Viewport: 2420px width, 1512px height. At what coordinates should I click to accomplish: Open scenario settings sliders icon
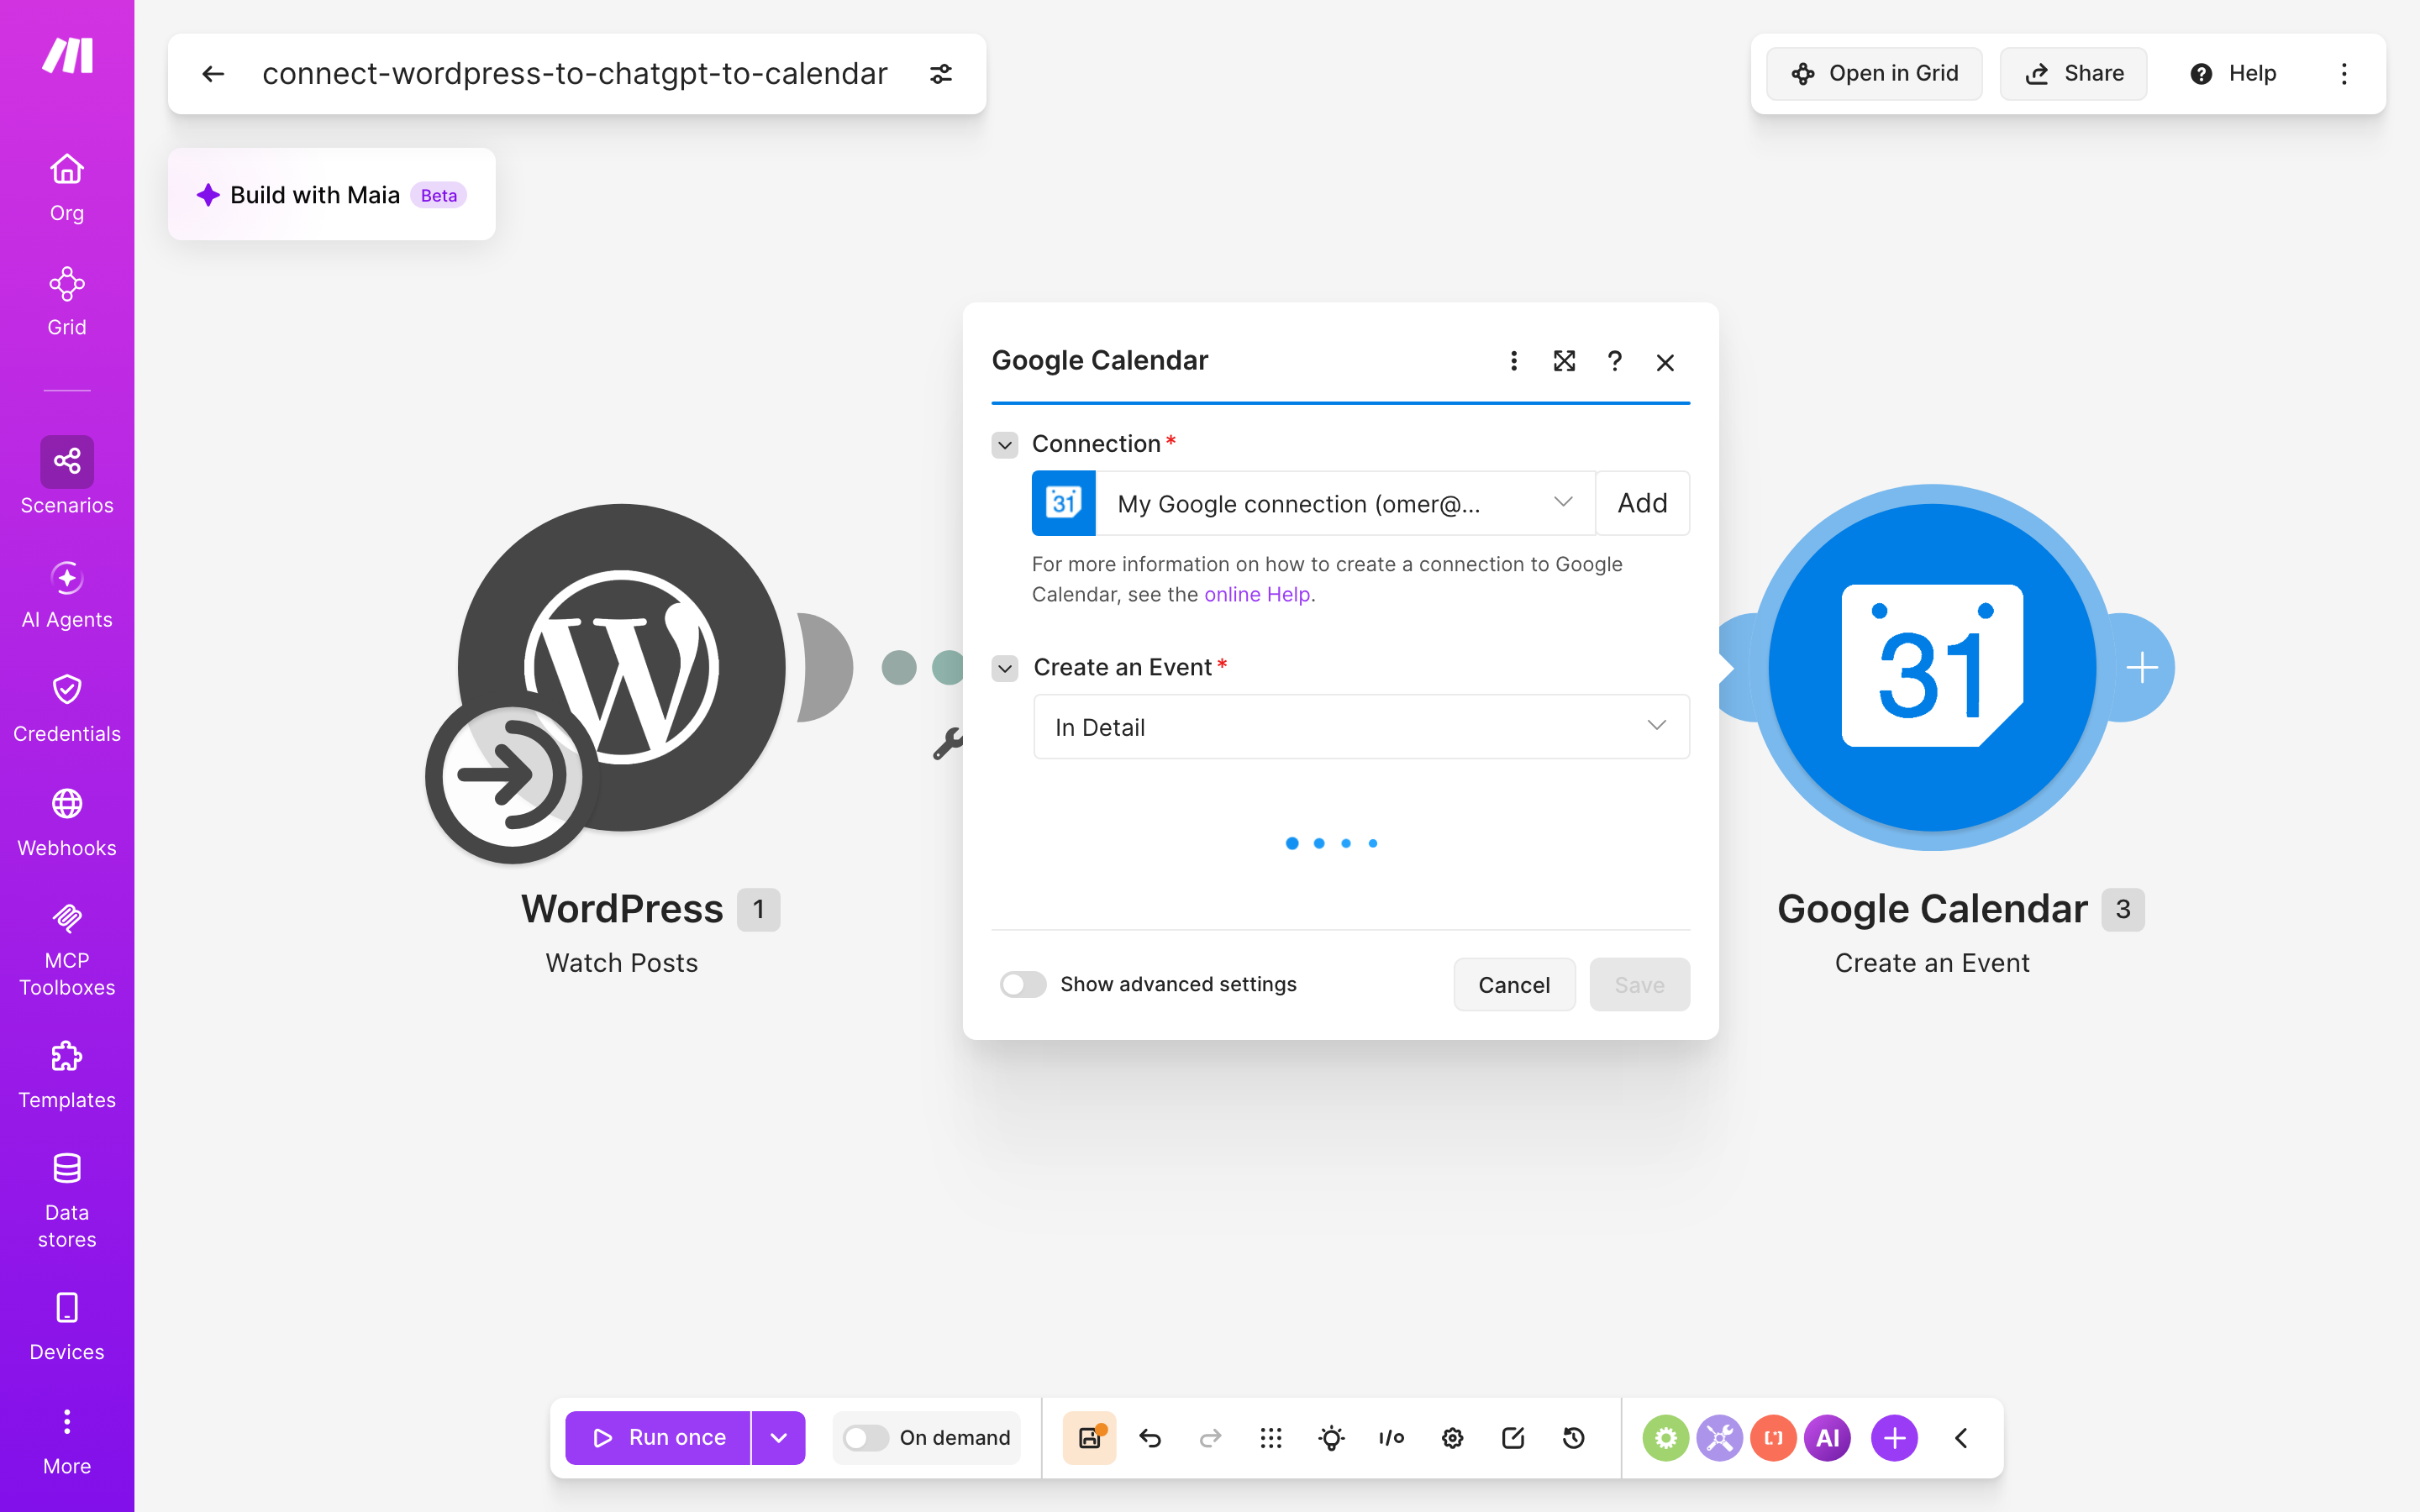(940, 74)
